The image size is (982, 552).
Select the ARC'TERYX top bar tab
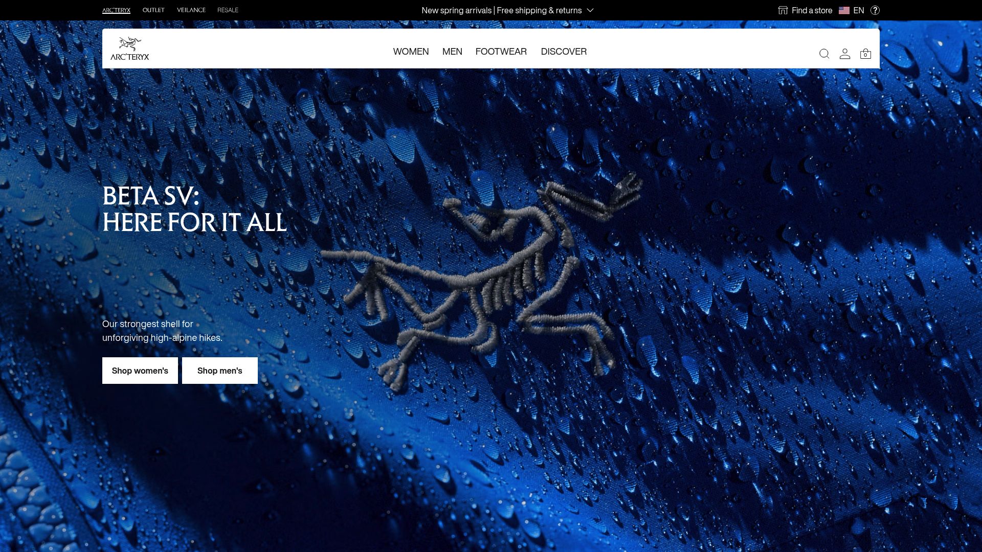[x=116, y=10]
